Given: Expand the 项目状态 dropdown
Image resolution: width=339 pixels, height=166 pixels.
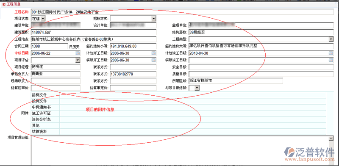Looking at the screenshot, I should pyautogui.click(x=43, y=19).
